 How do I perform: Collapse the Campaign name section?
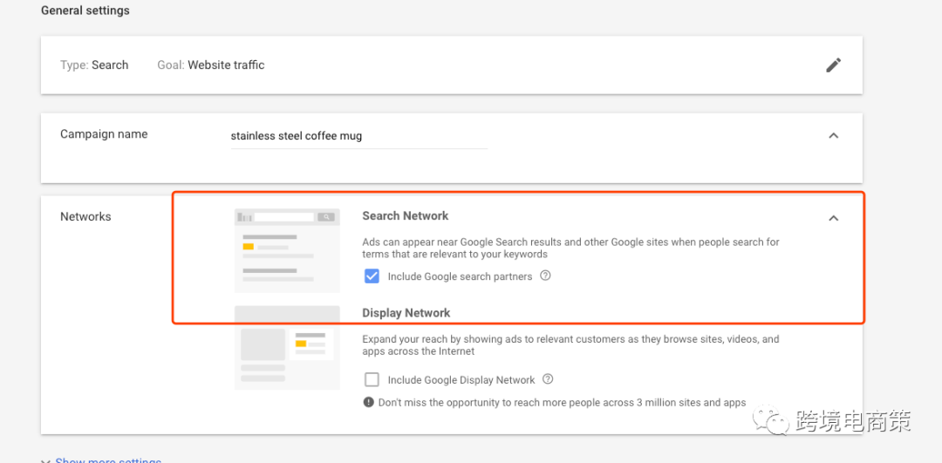[x=833, y=135]
